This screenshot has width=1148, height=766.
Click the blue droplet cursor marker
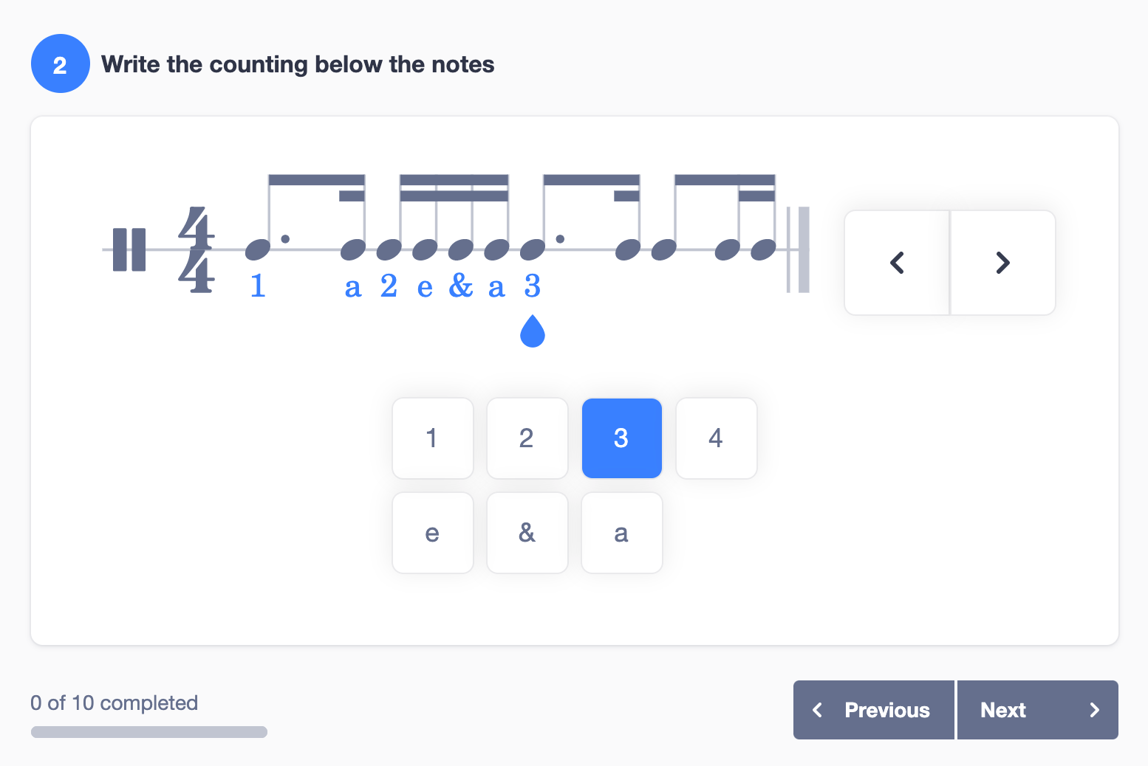coord(533,331)
